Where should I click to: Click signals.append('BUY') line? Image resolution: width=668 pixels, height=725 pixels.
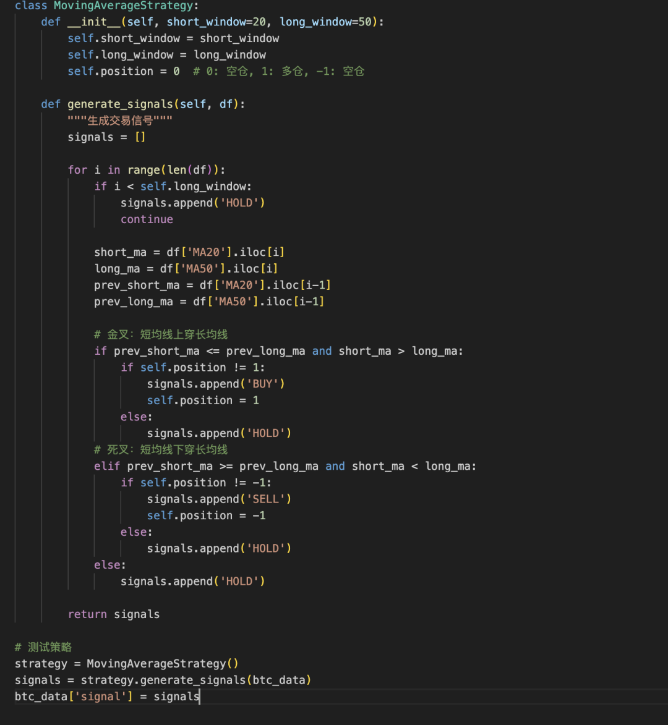pos(216,384)
